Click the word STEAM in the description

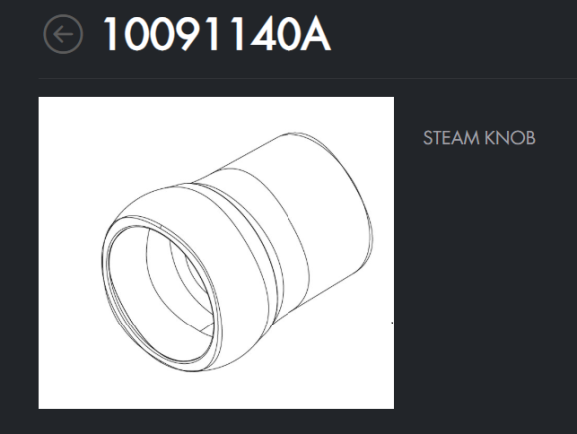(x=451, y=138)
